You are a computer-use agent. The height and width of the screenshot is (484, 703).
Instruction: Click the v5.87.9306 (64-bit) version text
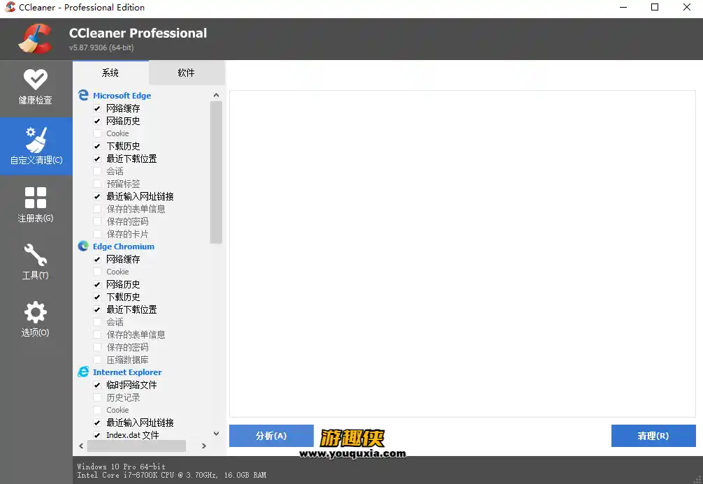pyautogui.click(x=101, y=47)
